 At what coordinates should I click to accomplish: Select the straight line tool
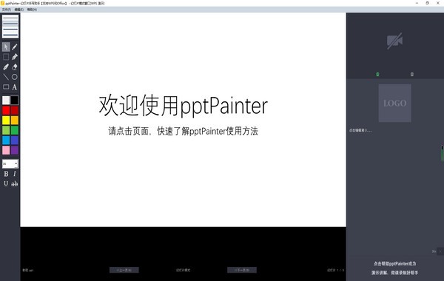pyautogui.click(x=6, y=77)
